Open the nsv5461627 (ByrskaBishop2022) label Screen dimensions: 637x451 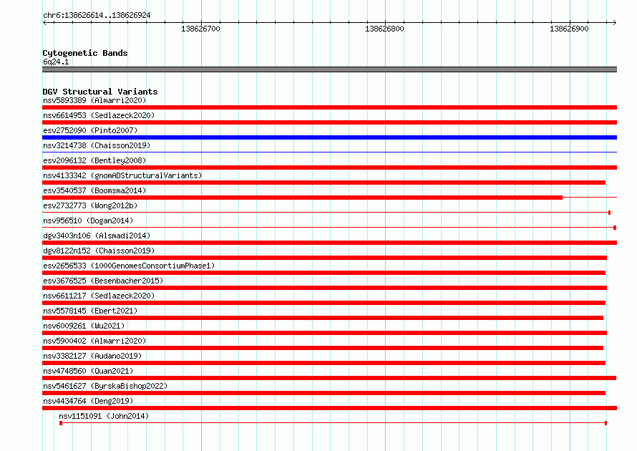[105, 386]
